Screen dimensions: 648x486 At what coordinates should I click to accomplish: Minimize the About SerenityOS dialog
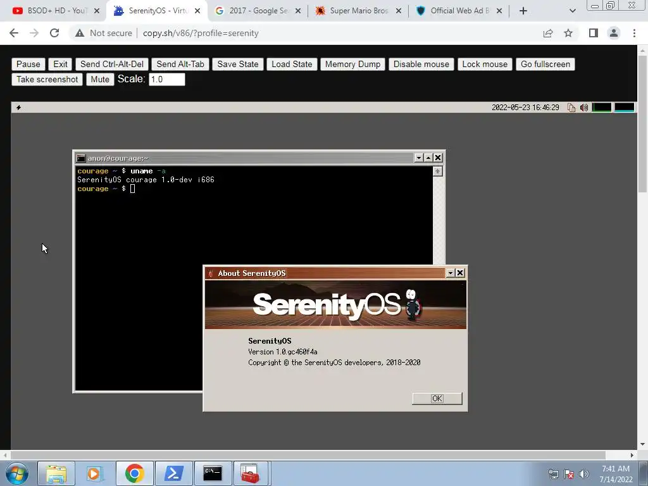coord(451,273)
